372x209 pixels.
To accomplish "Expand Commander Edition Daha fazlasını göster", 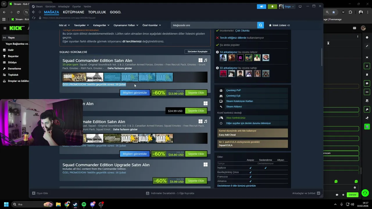I will (120, 68).
